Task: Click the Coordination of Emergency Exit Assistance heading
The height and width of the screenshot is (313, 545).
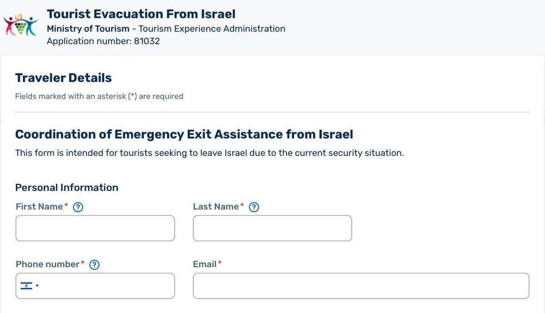Action: tap(184, 135)
